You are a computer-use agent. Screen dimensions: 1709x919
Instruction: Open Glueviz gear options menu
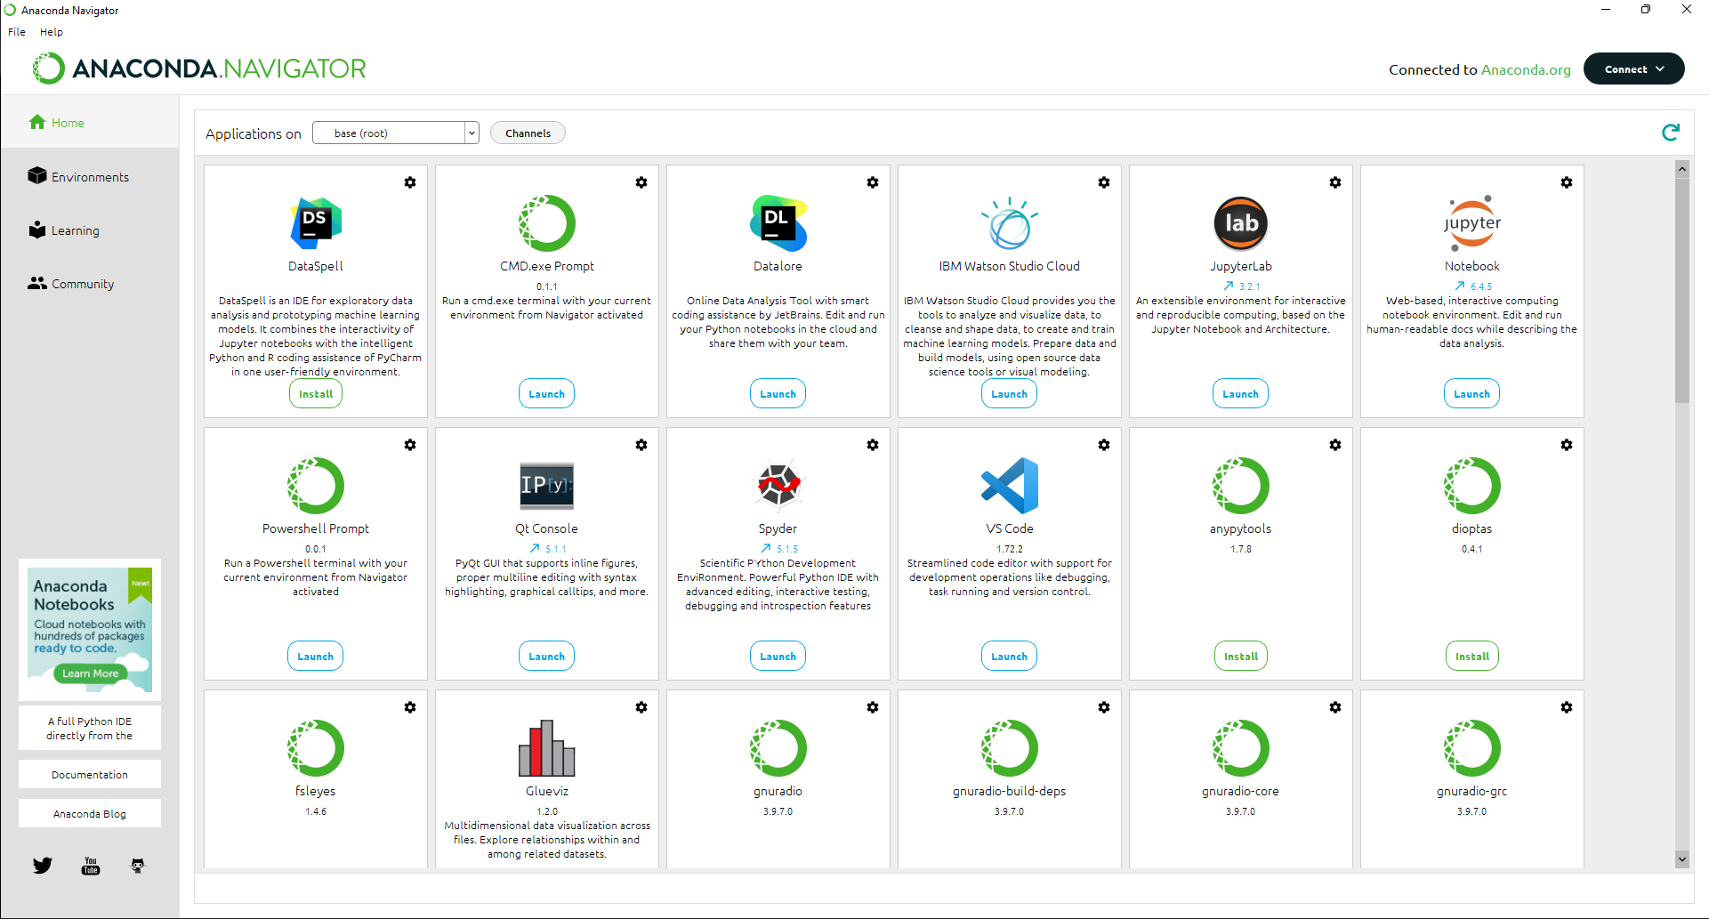pos(641,707)
